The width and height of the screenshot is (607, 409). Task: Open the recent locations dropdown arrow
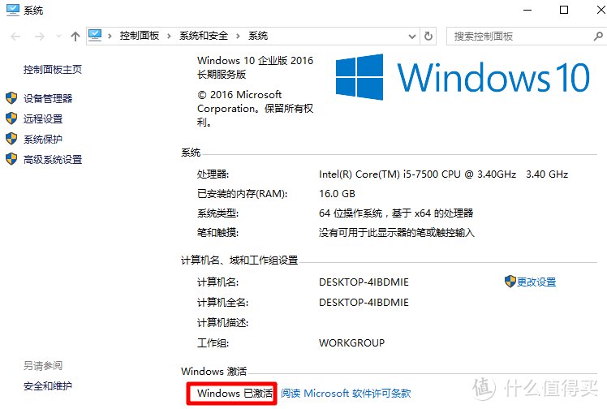tap(59, 37)
